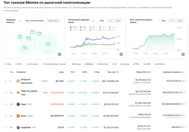
Task: Sort by % 24ч column header
Action: point(84,72)
